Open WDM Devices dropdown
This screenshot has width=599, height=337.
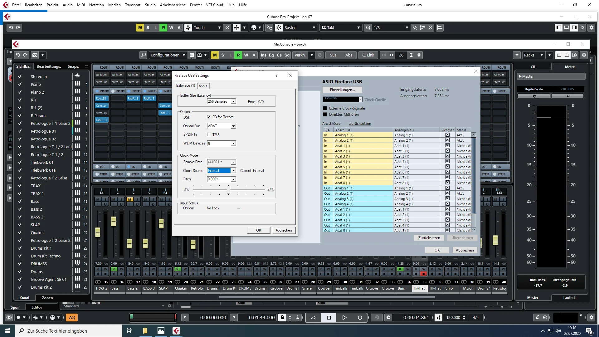[233, 143]
